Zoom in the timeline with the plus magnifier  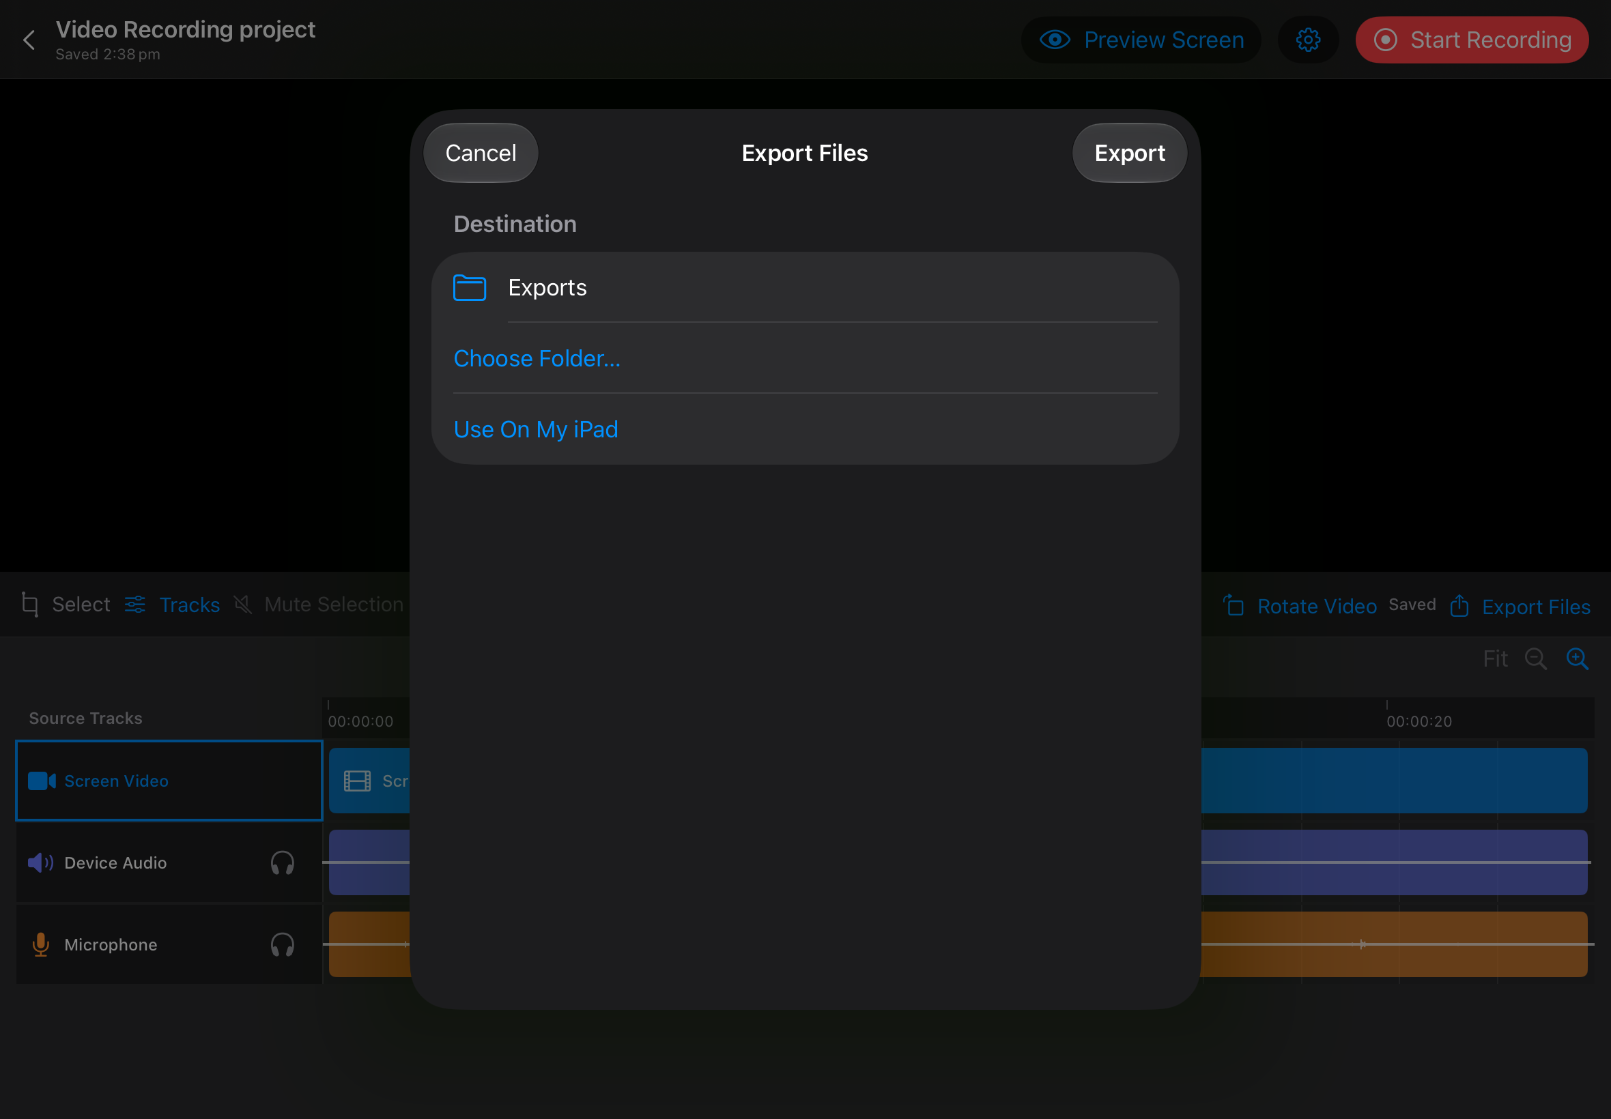(x=1578, y=659)
